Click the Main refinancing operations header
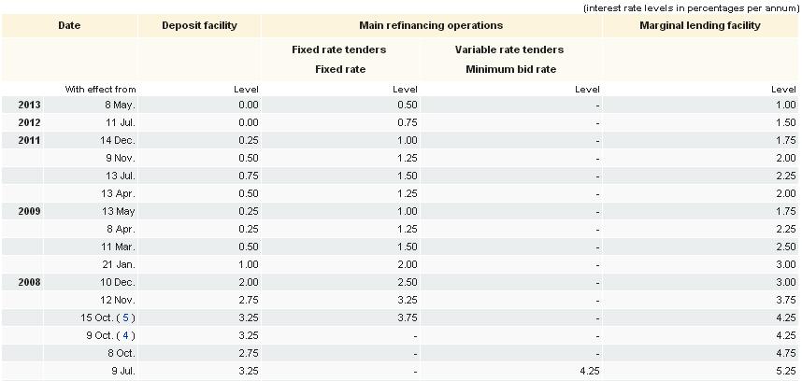The width and height of the screenshot is (802, 381). click(431, 25)
